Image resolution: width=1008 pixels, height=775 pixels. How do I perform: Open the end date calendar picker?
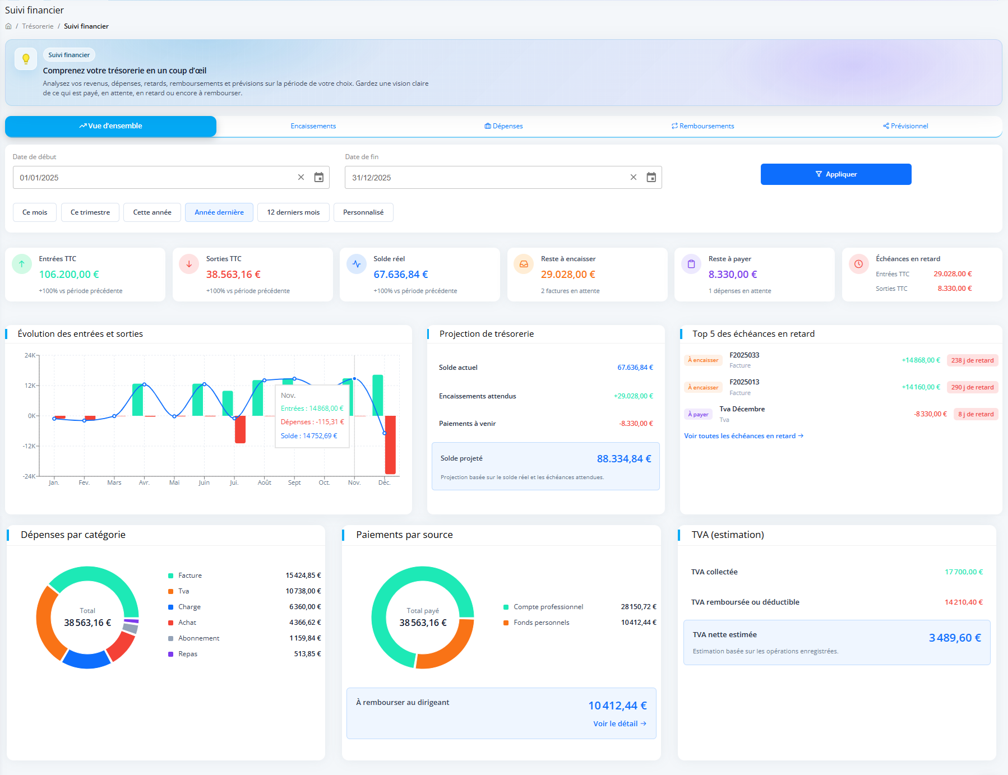(651, 177)
